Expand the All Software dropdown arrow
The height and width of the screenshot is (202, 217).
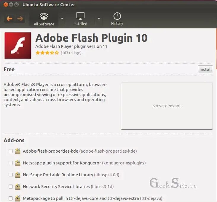click(x=62, y=18)
